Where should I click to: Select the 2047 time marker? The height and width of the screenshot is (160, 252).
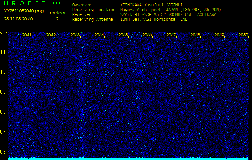click(x=171, y=35)
